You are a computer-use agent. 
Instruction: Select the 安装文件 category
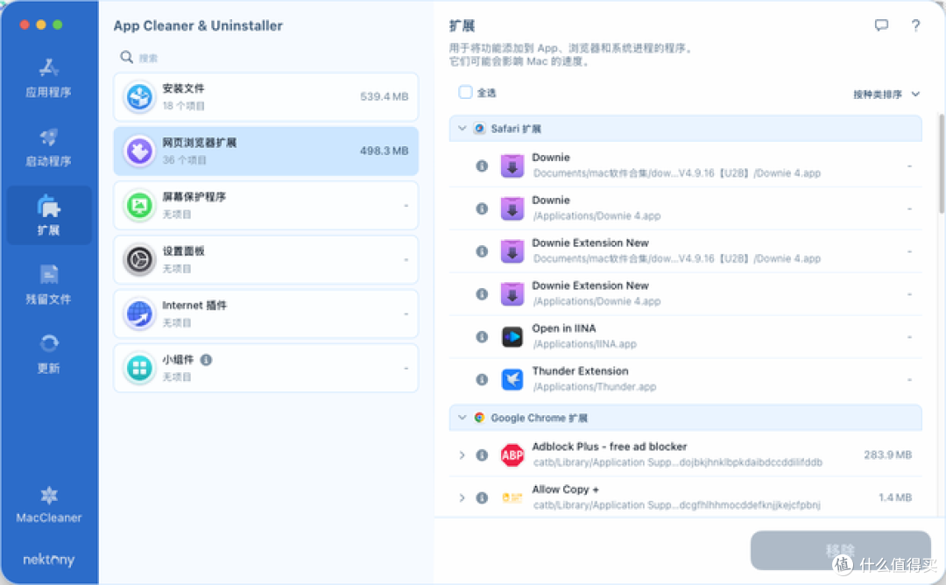point(265,96)
